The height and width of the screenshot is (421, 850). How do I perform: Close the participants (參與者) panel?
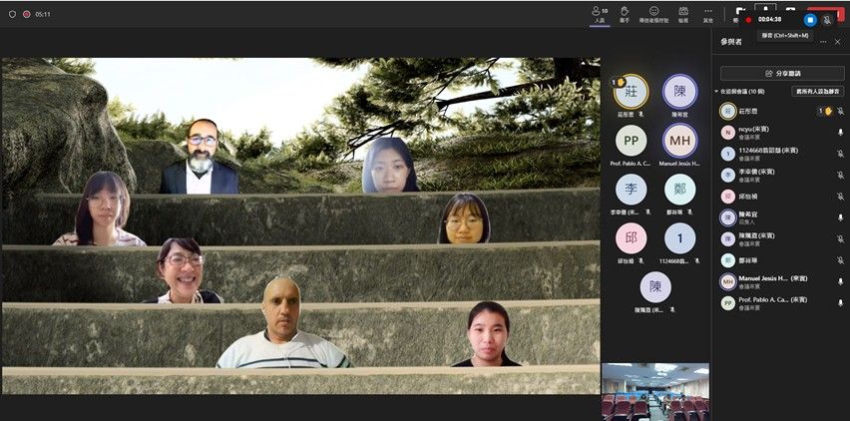[838, 42]
